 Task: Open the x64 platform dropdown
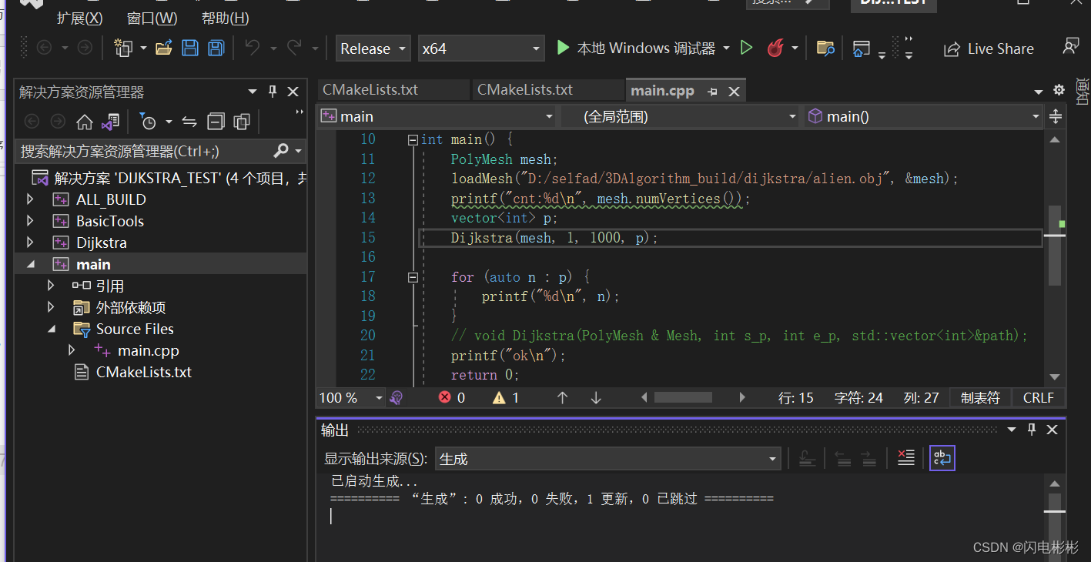coord(481,49)
